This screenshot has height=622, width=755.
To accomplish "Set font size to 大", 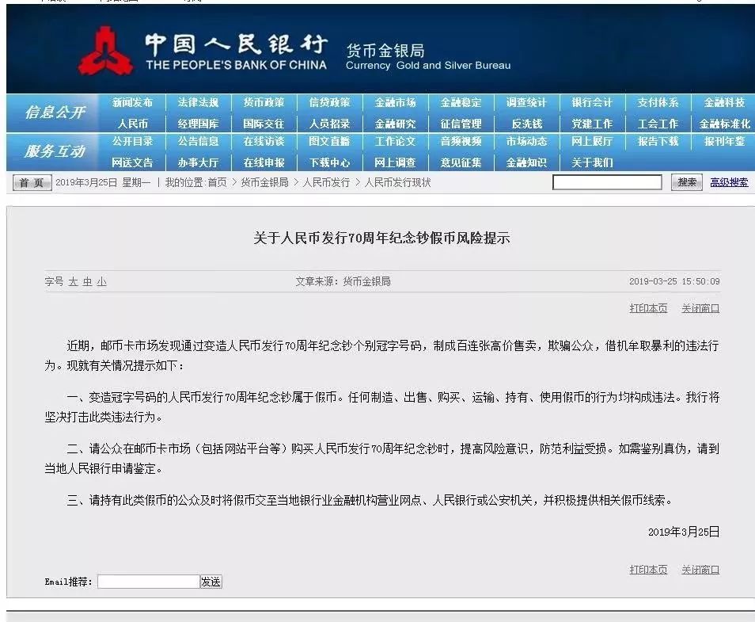I will coord(73,281).
